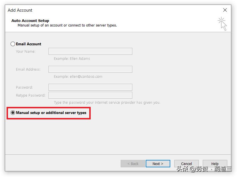Click the Next button
This screenshot has height=177, width=237.
tap(158, 164)
